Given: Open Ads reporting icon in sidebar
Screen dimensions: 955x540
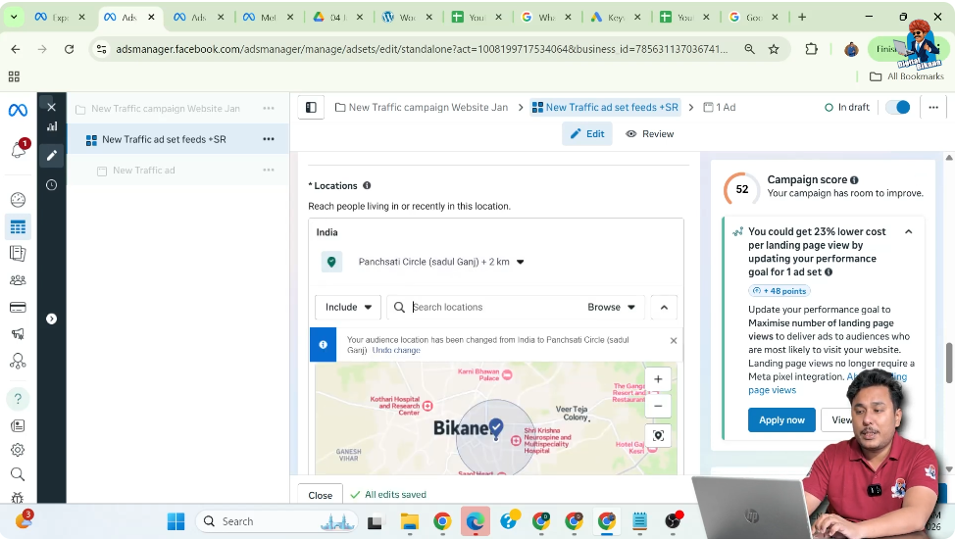Looking at the screenshot, I should pos(18,253).
